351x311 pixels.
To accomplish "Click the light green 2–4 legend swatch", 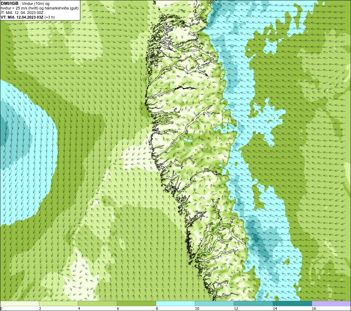I will (59, 304).
